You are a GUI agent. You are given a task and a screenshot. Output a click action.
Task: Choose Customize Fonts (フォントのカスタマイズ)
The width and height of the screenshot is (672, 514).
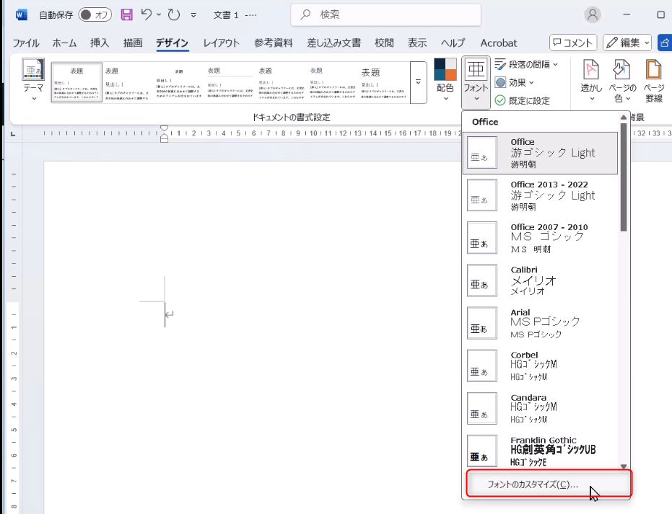tap(549, 484)
